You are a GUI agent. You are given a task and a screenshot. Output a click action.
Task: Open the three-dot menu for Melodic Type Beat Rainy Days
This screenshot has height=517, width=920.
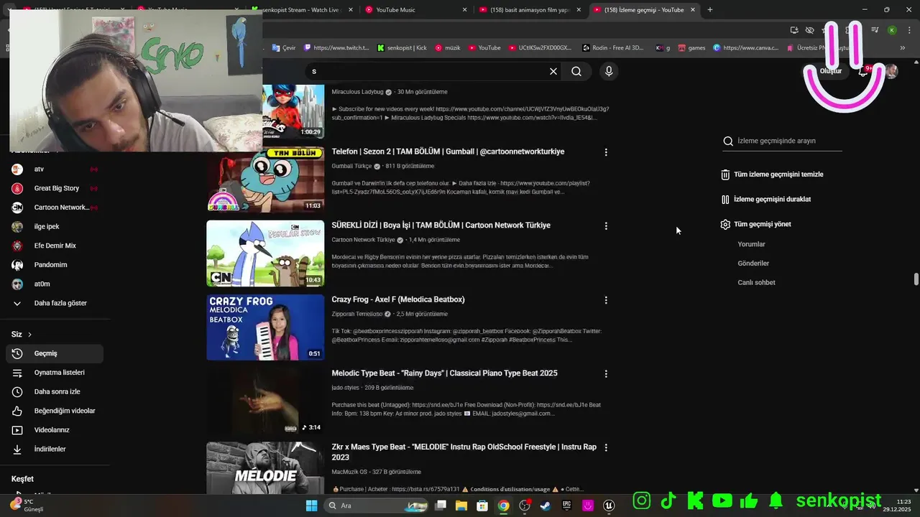[606, 373]
